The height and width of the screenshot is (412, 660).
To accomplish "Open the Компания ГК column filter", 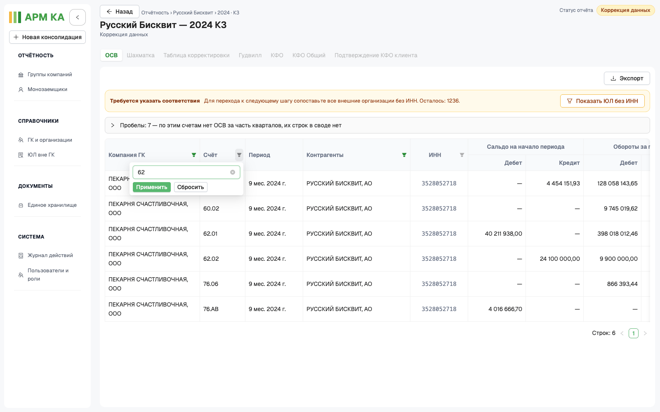I will pyautogui.click(x=194, y=155).
